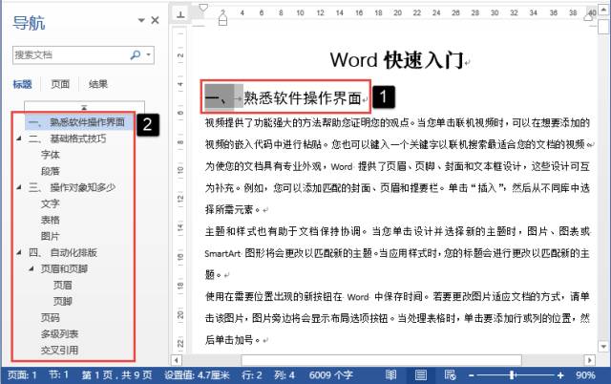The image size is (611, 384).
Task: Click the document title Word 快速入门
Action: (397, 60)
